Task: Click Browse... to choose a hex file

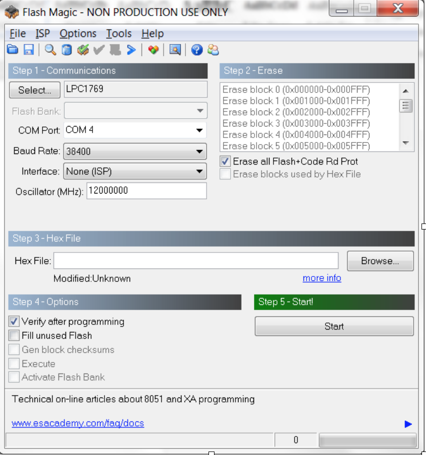Action: pos(380,261)
